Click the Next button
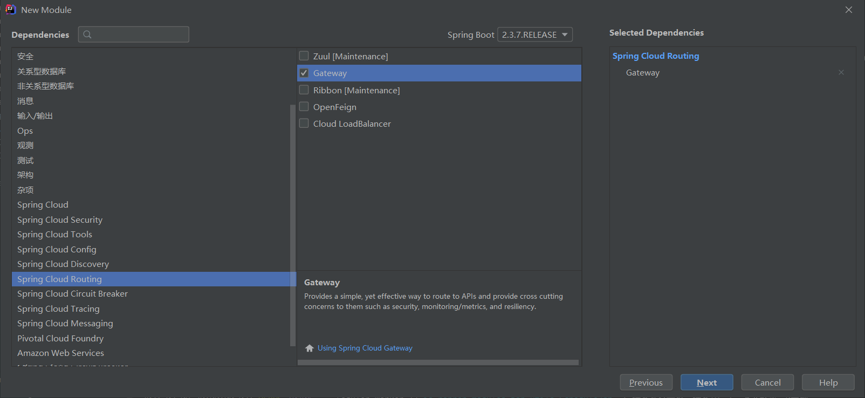This screenshot has height=398, width=865. 706,382
